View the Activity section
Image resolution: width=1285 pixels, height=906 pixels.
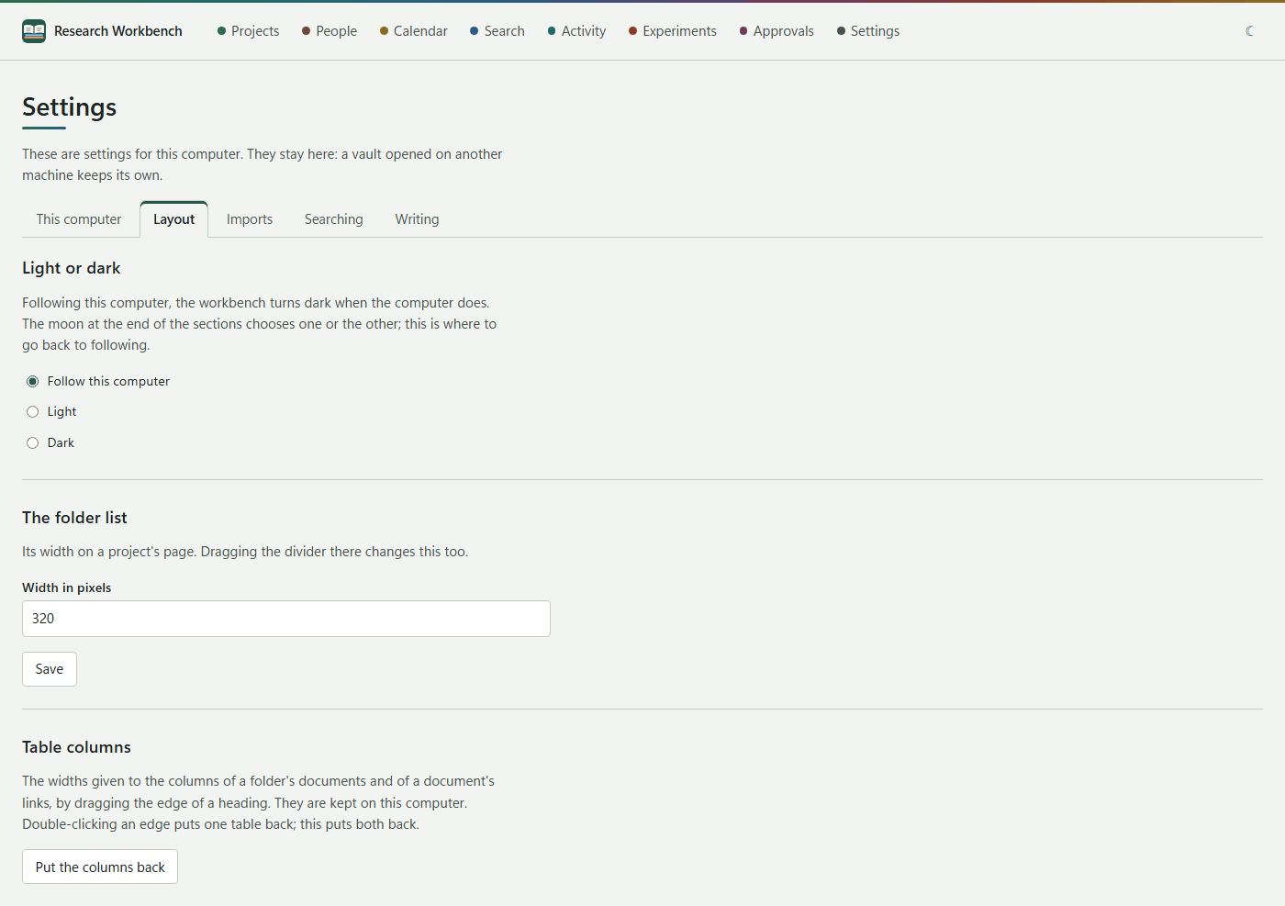click(577, 31)
